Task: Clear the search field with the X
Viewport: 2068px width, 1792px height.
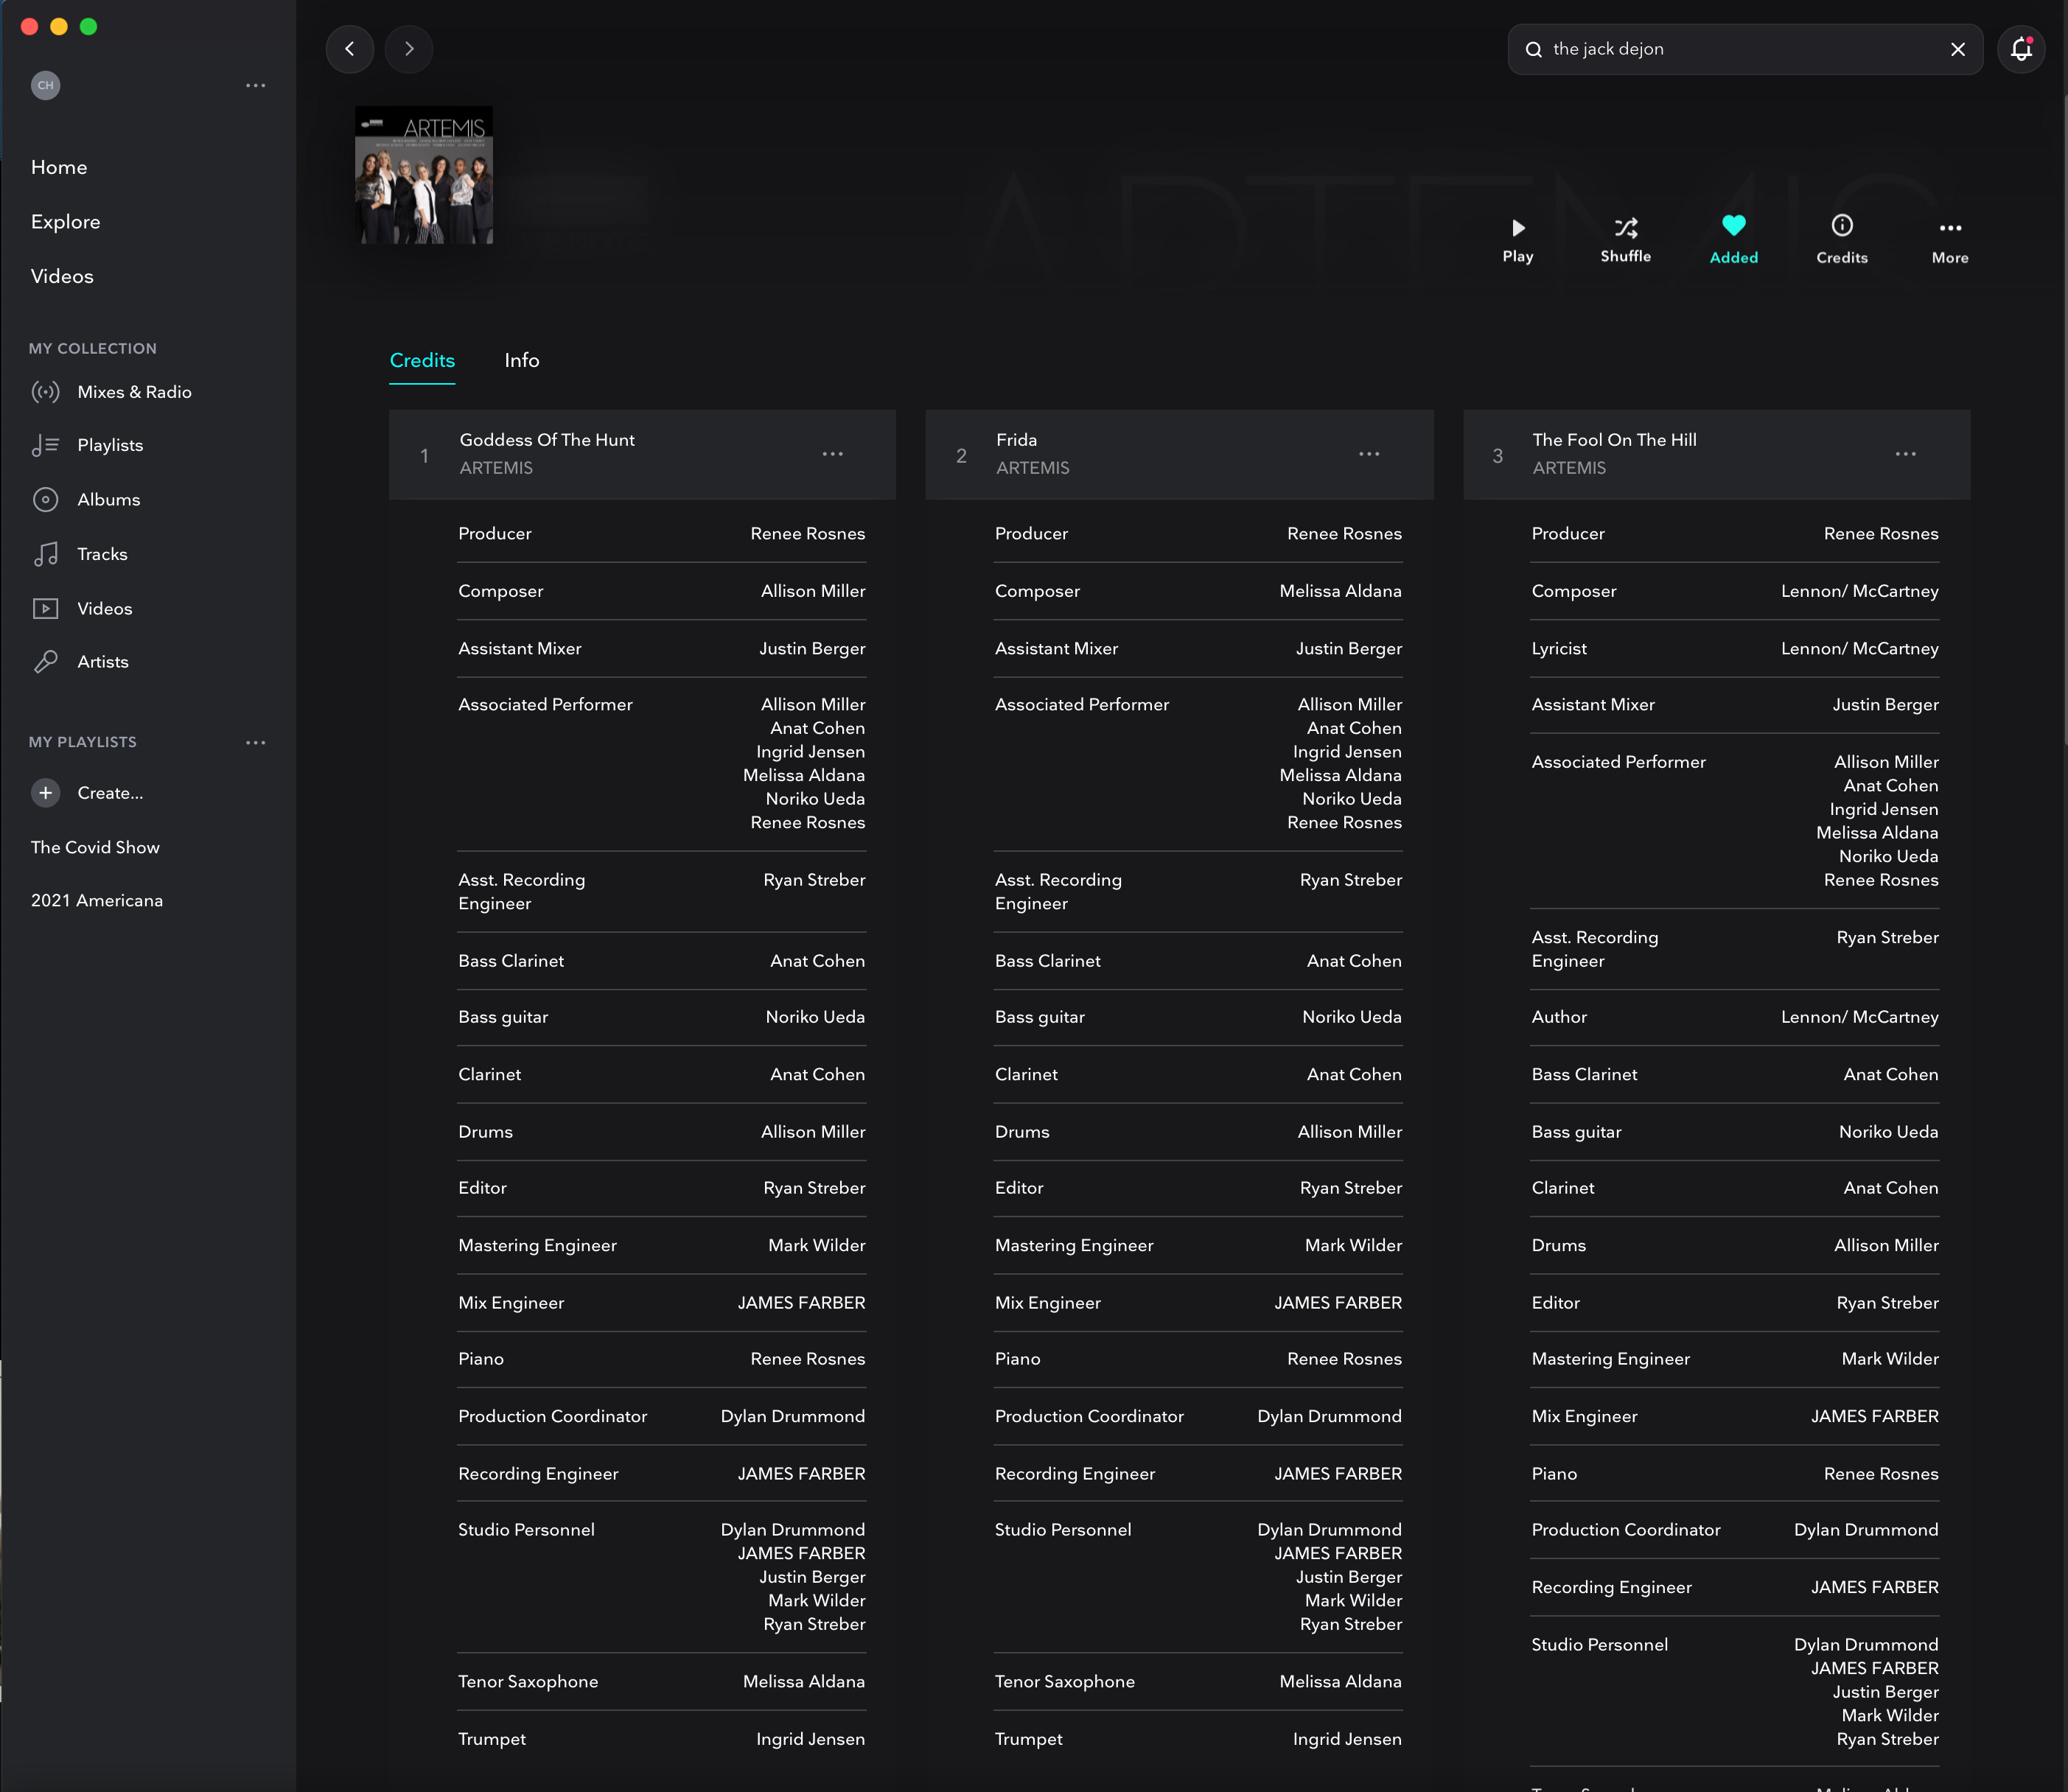Action: [1957, 49]
